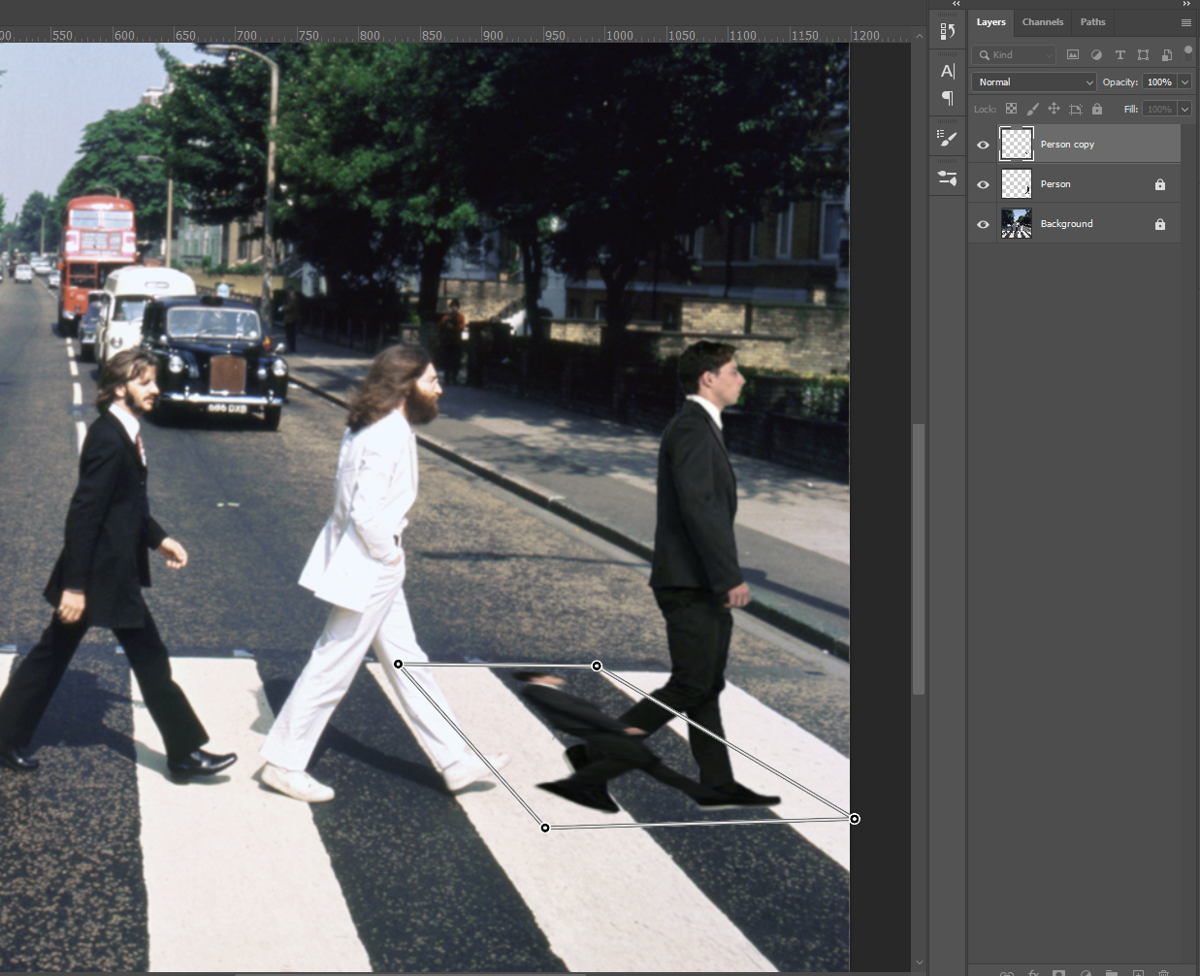Click the Lock all padlock icon
The image size is (1200, 976).
coord(1097,109)
